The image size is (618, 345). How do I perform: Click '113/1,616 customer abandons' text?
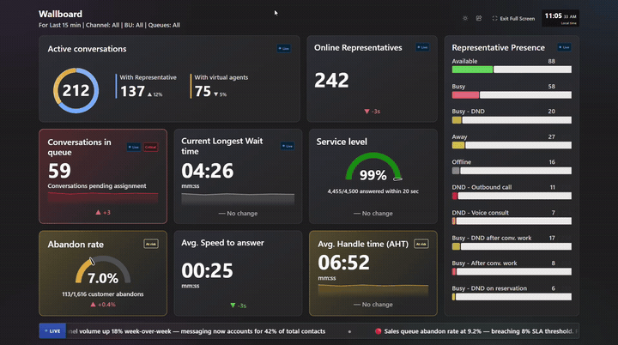[x=103, y=294]
